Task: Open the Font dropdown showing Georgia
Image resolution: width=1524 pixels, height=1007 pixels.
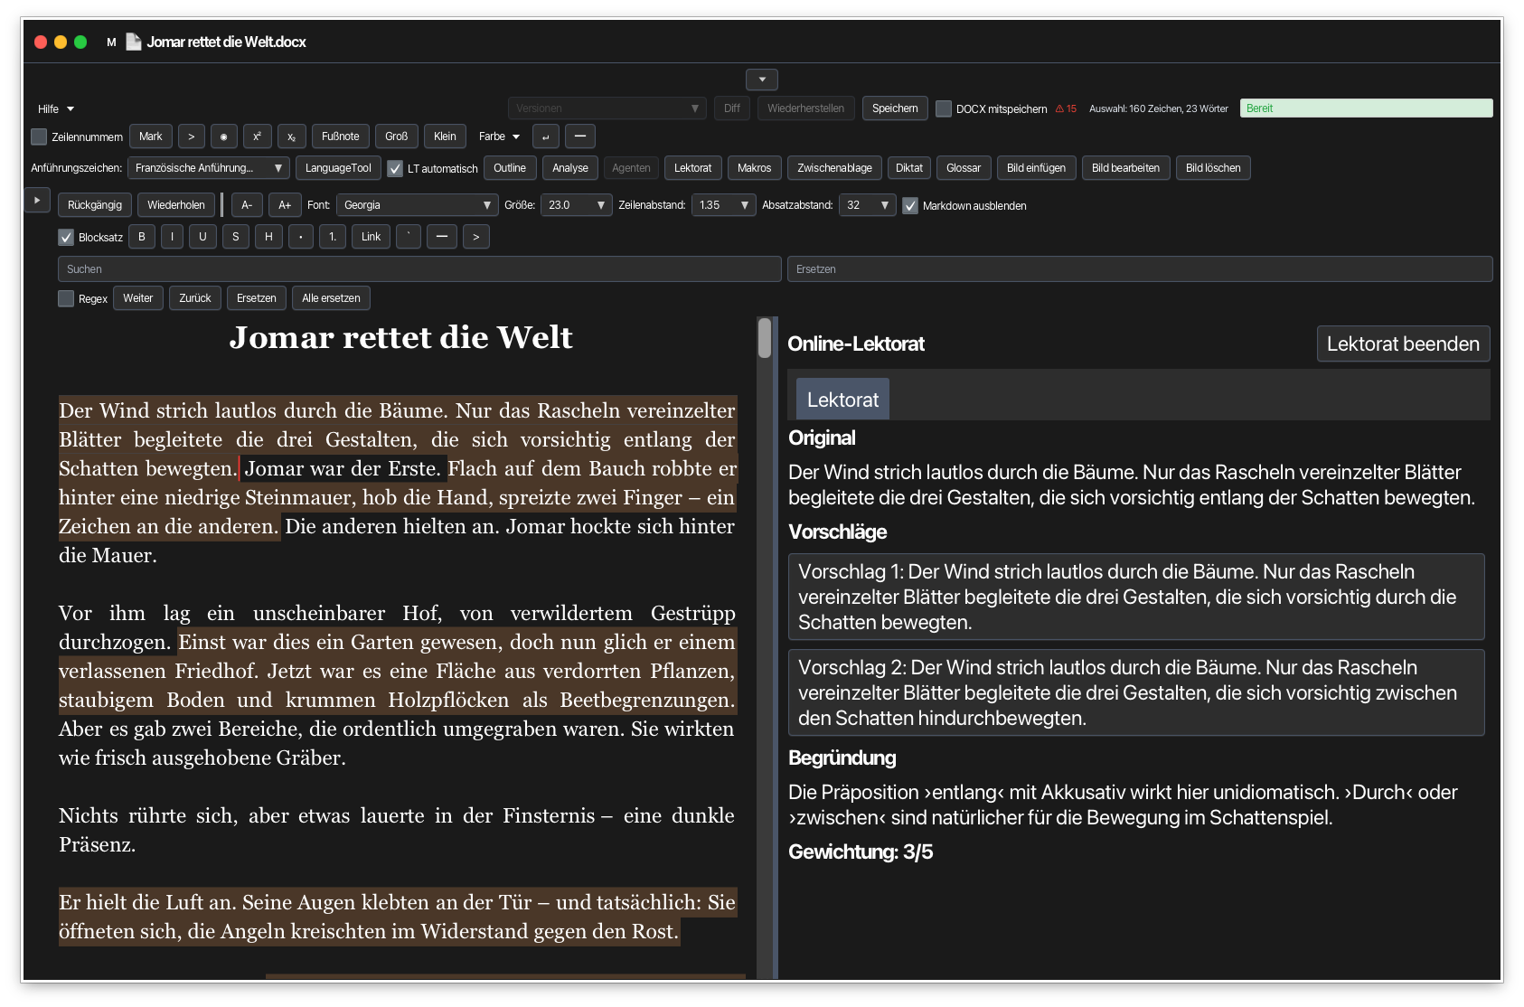Action: pyautogui.click(x=418, y=205)
